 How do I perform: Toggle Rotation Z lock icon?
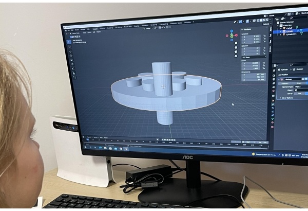264,54
